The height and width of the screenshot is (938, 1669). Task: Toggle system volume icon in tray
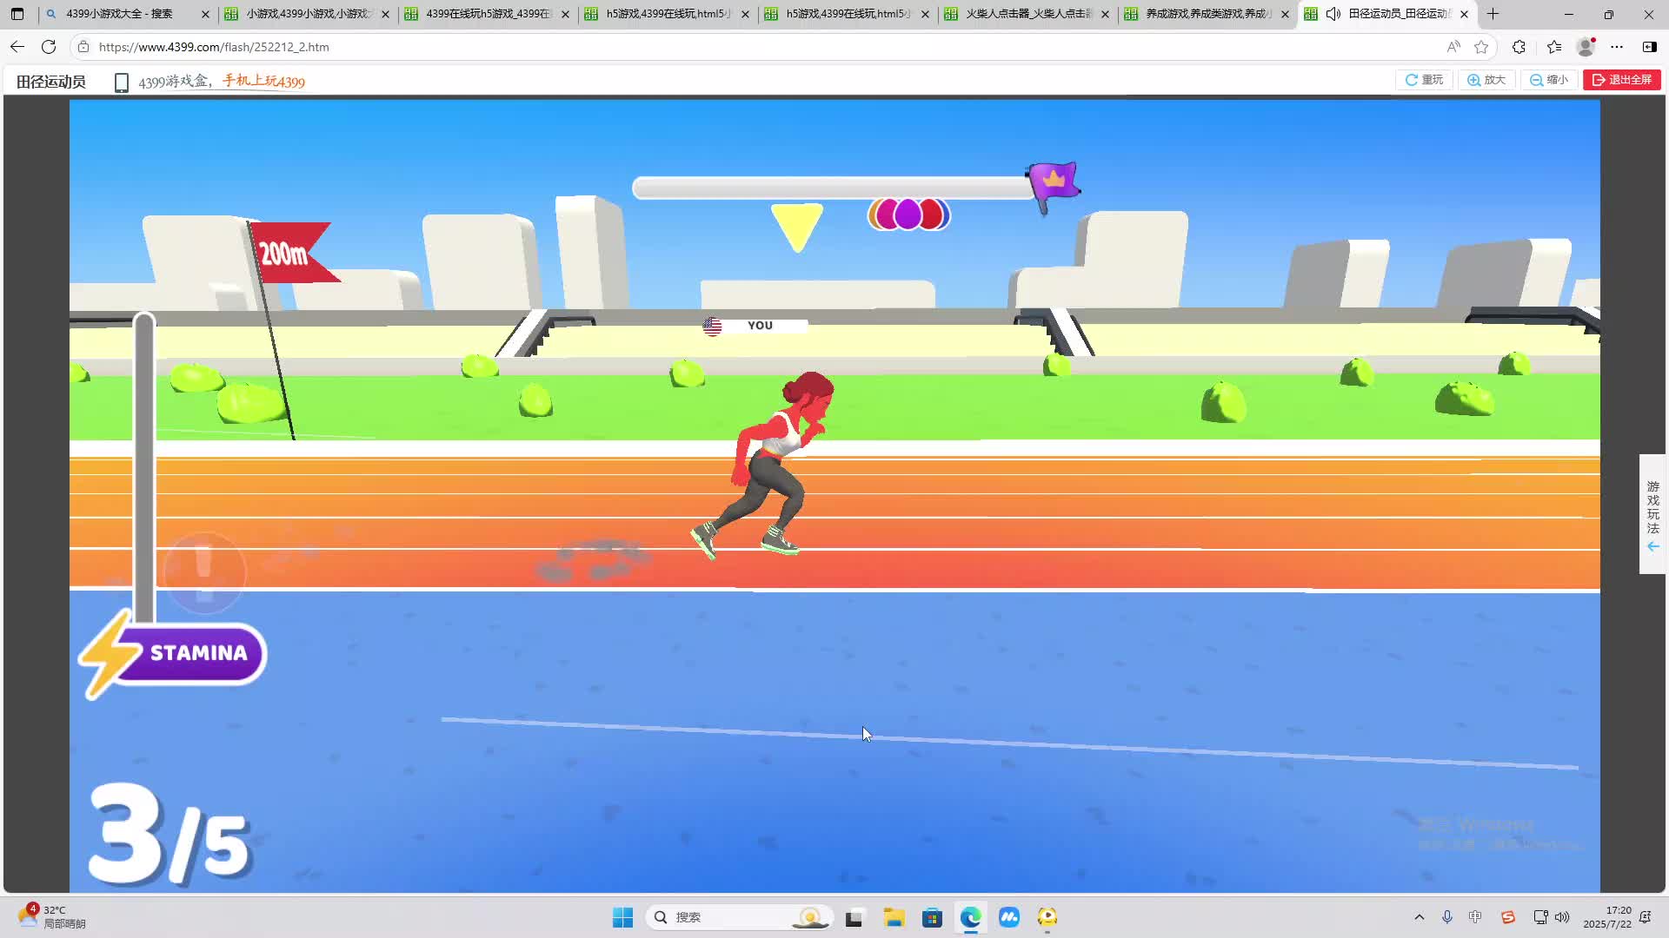click(1562, 917)
